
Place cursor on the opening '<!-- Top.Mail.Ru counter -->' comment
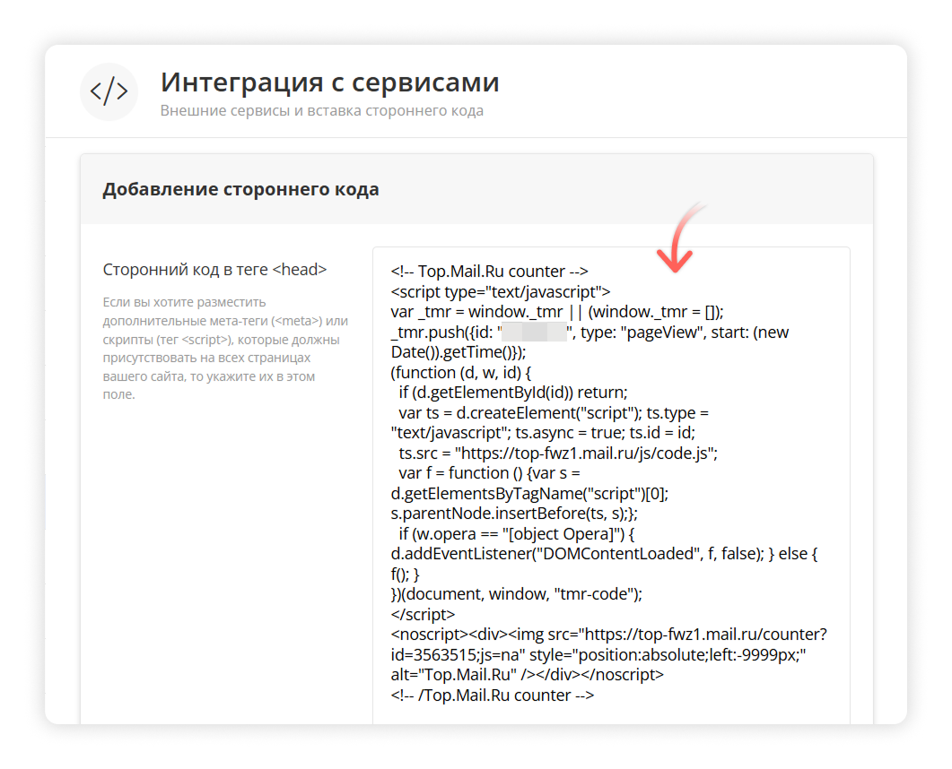coord(489,271)
